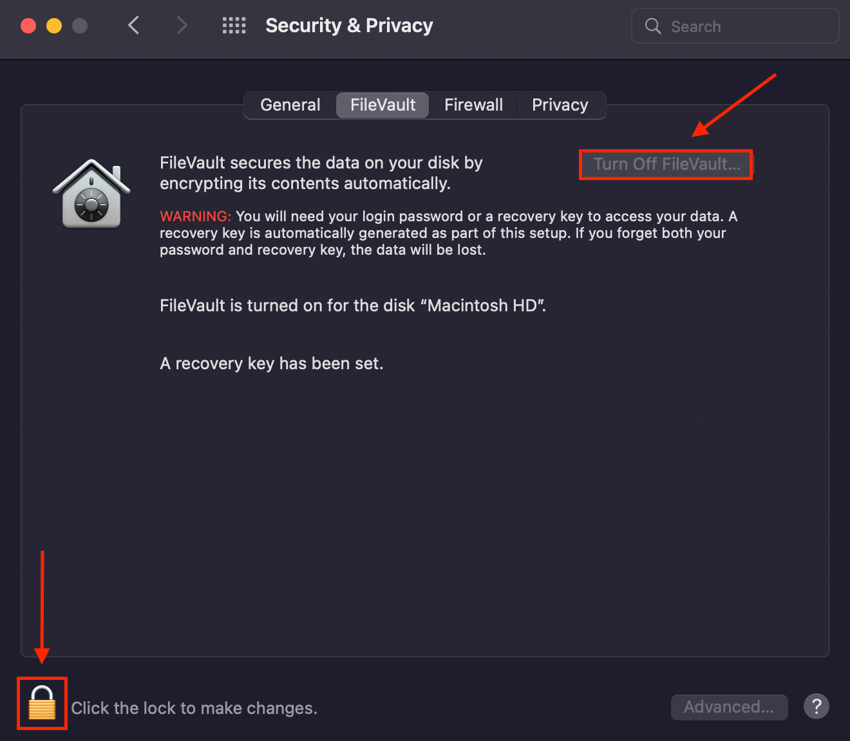The image size is (850, 741).
Task: Open the Firewall tab
Action: point(474,105)
